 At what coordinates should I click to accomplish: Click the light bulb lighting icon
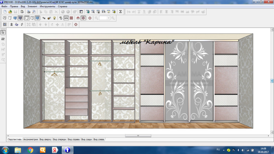[x=54, y=18]
